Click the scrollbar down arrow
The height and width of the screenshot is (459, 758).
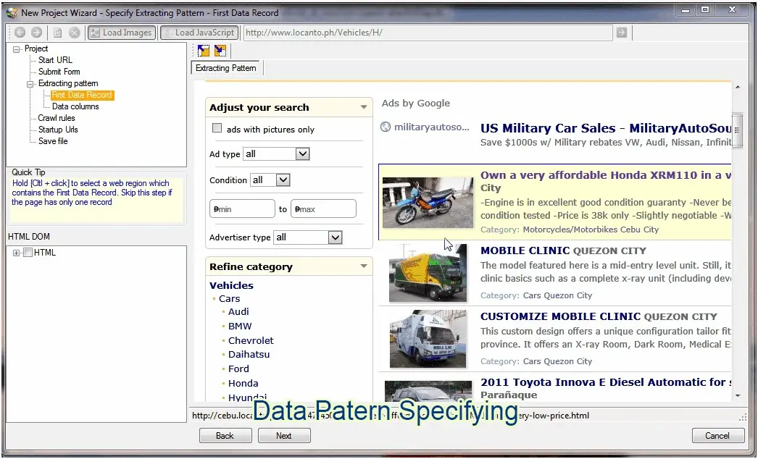tap(737, 396)
